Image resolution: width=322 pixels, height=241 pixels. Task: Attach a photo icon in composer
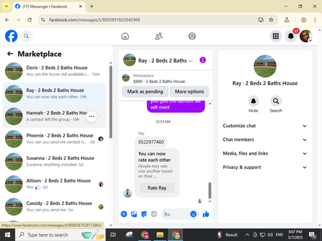[x=134, y=214]
